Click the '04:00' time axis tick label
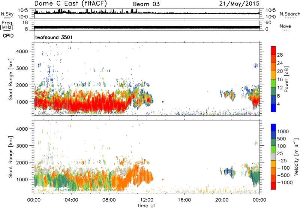 [72, 200]
